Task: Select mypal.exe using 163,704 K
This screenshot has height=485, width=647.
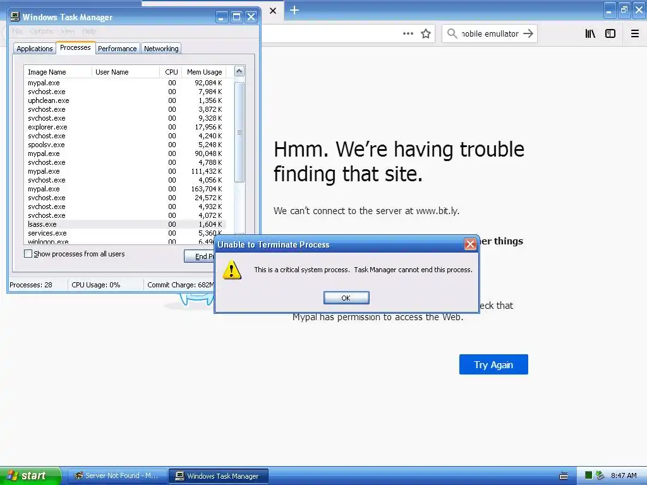Action: click(125, 189)
